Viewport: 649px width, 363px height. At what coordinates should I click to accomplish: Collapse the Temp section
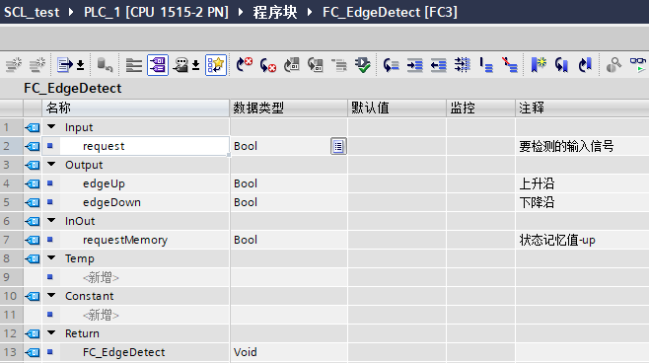coord(51,257)
